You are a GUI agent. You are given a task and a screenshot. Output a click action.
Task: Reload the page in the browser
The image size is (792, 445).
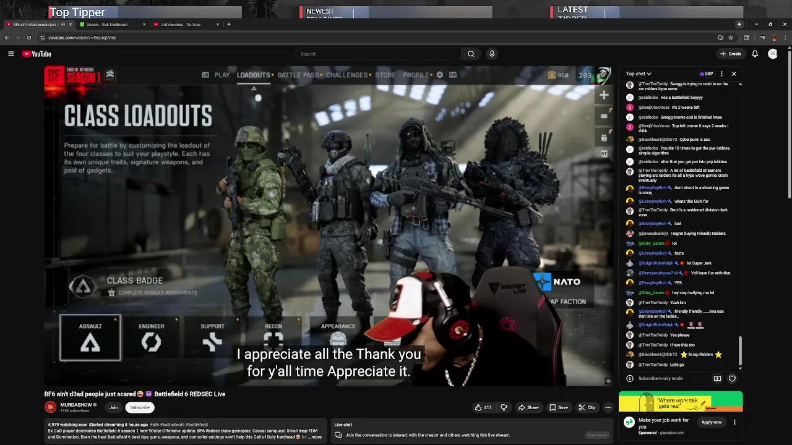pos(28,38)
